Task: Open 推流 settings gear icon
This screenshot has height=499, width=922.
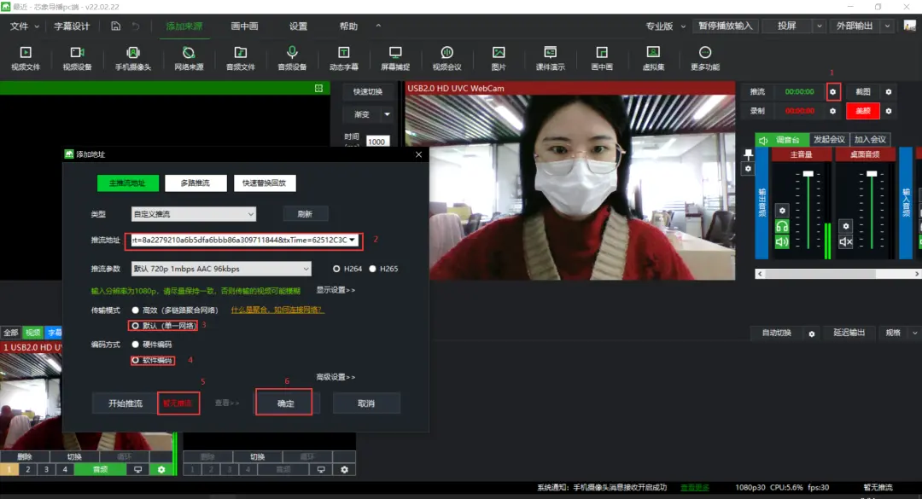Action: pos(833,91)
